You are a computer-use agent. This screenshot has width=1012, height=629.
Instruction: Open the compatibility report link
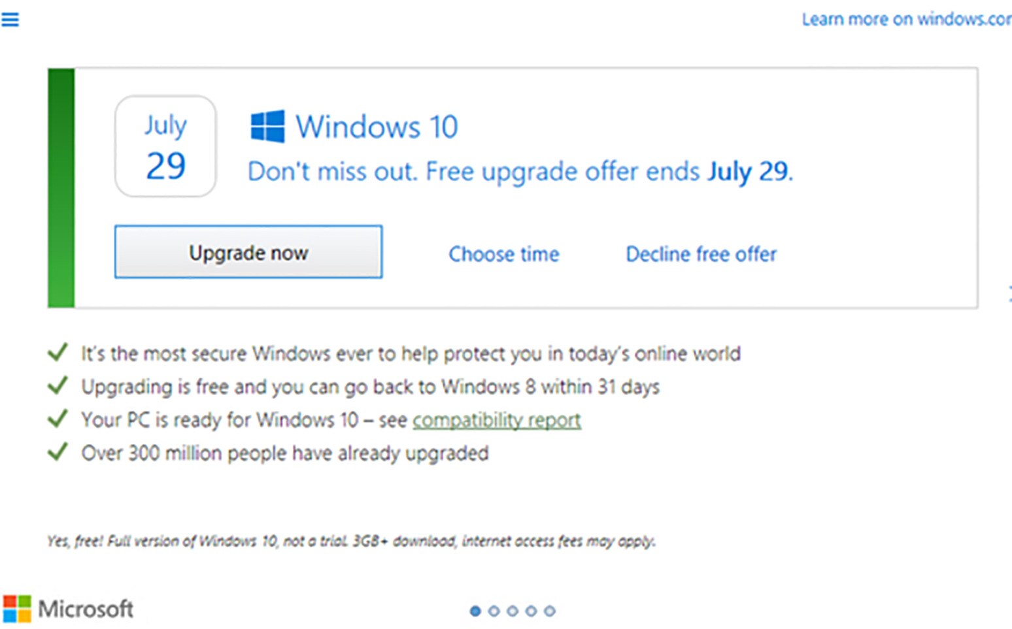[x=497, y=420]
